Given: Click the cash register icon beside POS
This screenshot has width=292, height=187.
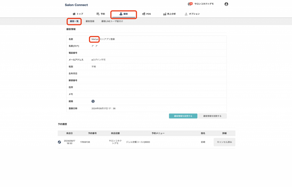Looking at the screenshot, I should tap(144, 14).
